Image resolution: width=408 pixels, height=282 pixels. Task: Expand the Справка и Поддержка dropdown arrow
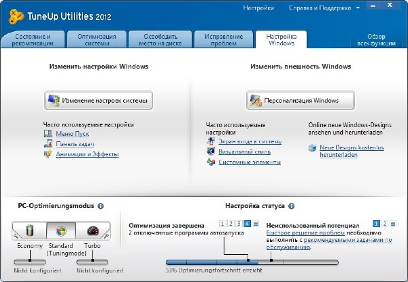pos(358,8)
